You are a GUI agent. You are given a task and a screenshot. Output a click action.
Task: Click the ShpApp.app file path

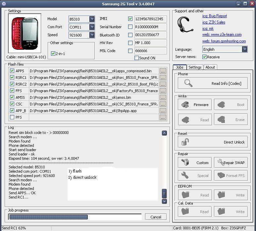83,111
